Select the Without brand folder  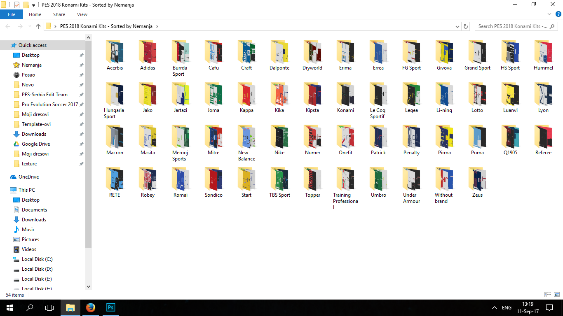click(444, 186)
